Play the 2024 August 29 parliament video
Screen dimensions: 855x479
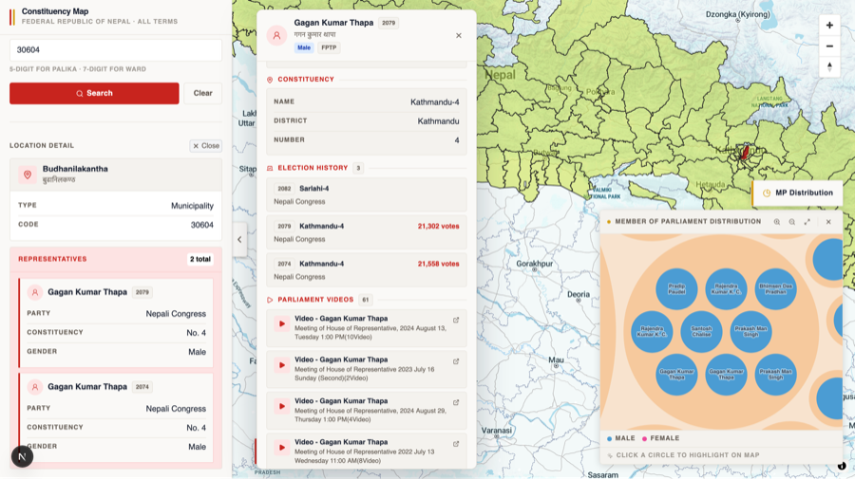[281, 406]
